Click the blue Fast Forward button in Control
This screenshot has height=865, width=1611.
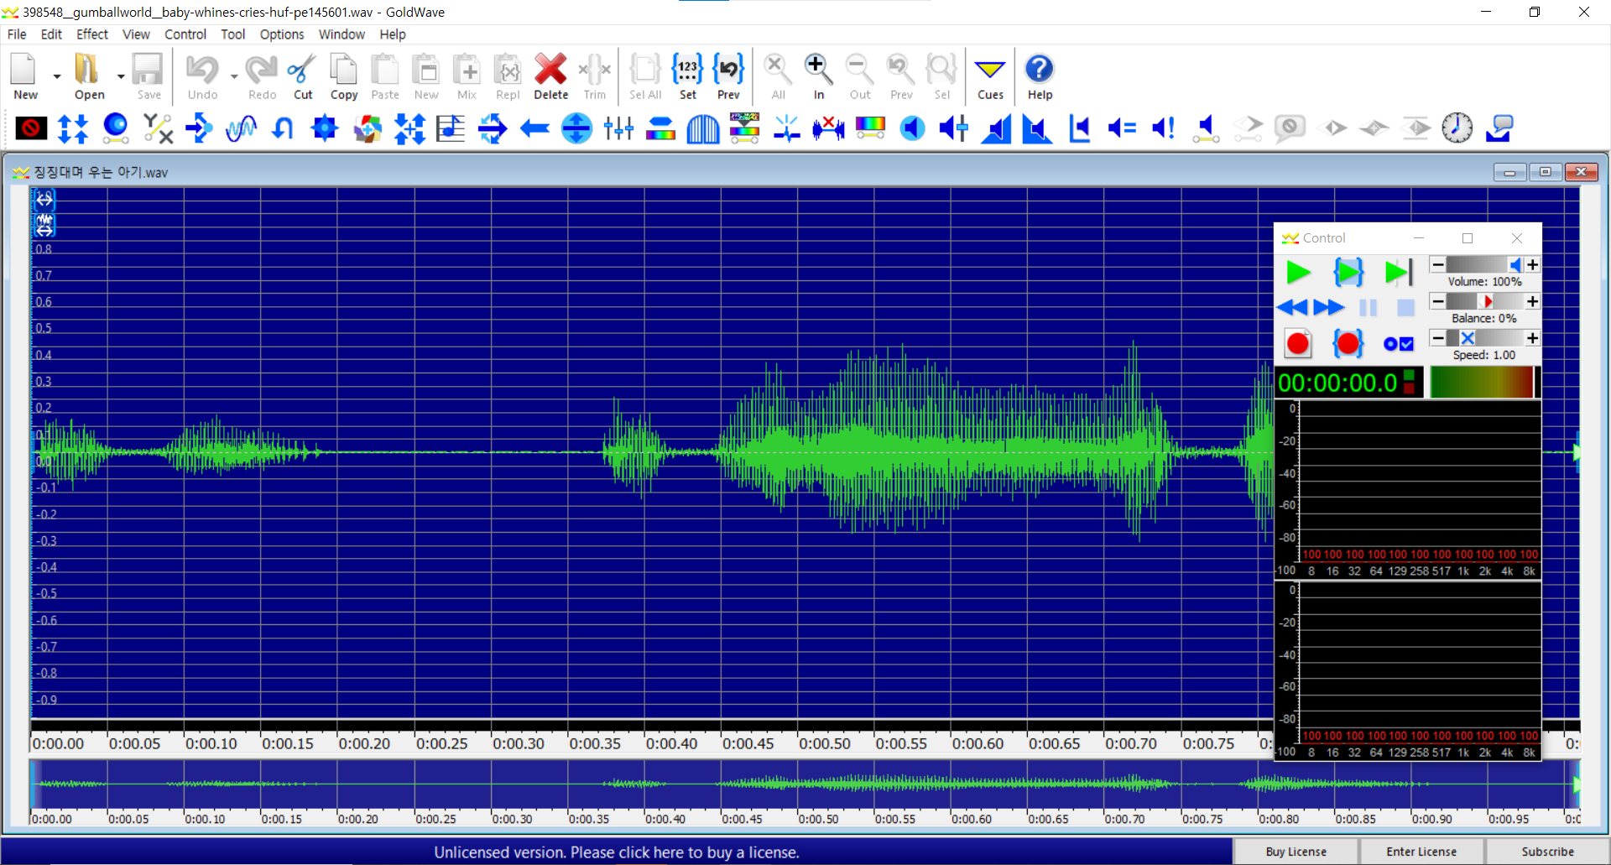tap(1329, 308)
